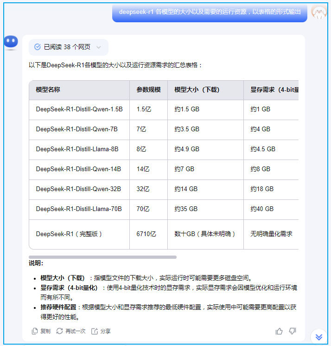Click the 约3.5 GB size cell

pyautogui.click(x=205, y=129)
